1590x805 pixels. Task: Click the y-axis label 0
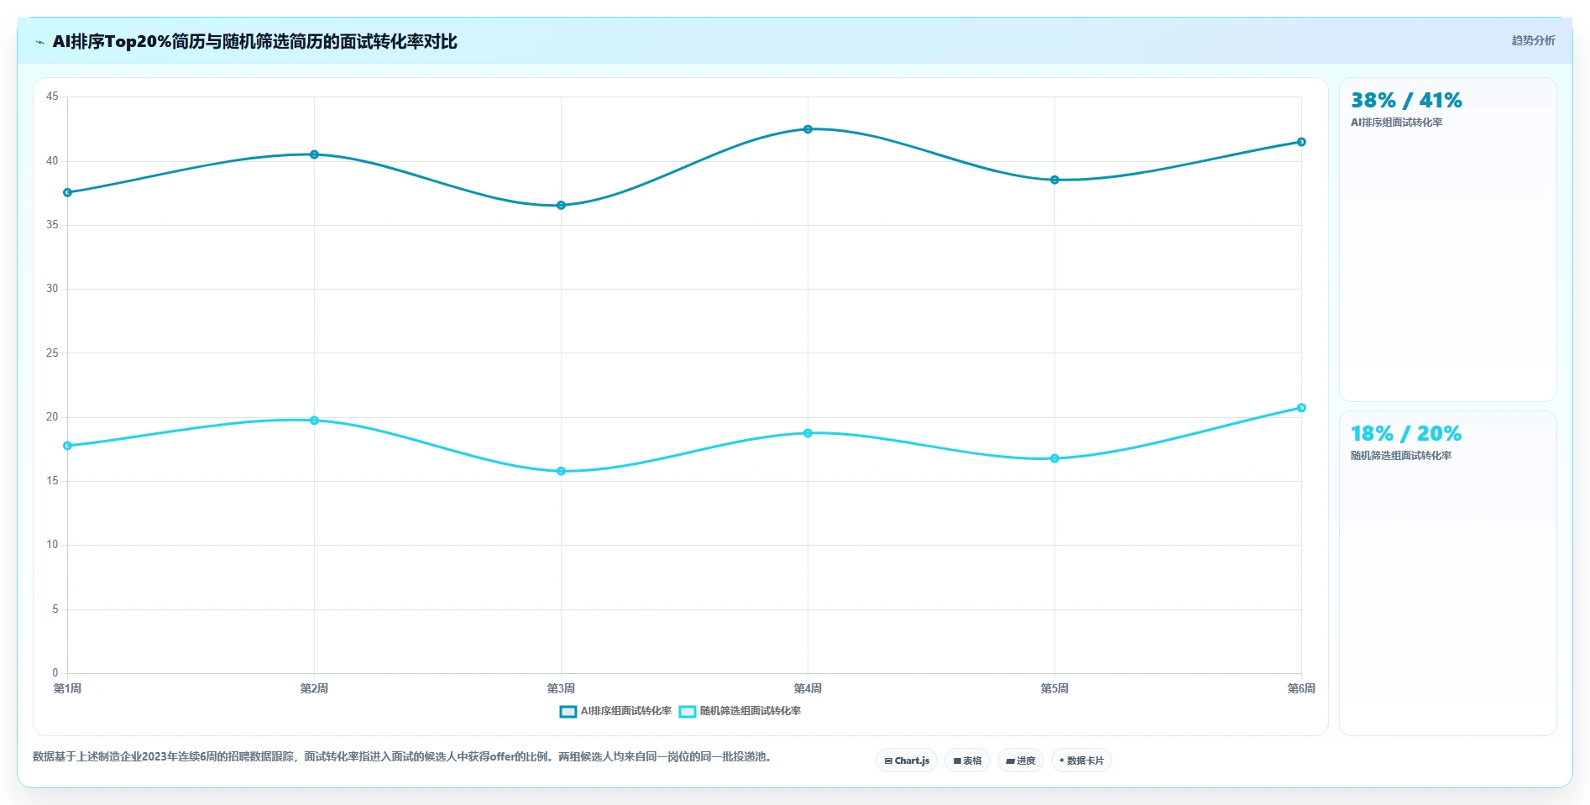tap(55, 673)
